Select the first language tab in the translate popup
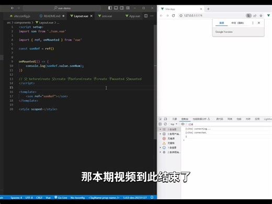Screen dimensions: 272x204 tap(222, 23)
